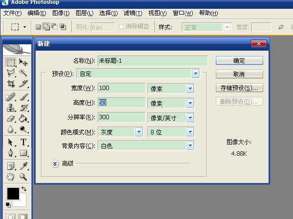Select the Move tool

[23, 63]
